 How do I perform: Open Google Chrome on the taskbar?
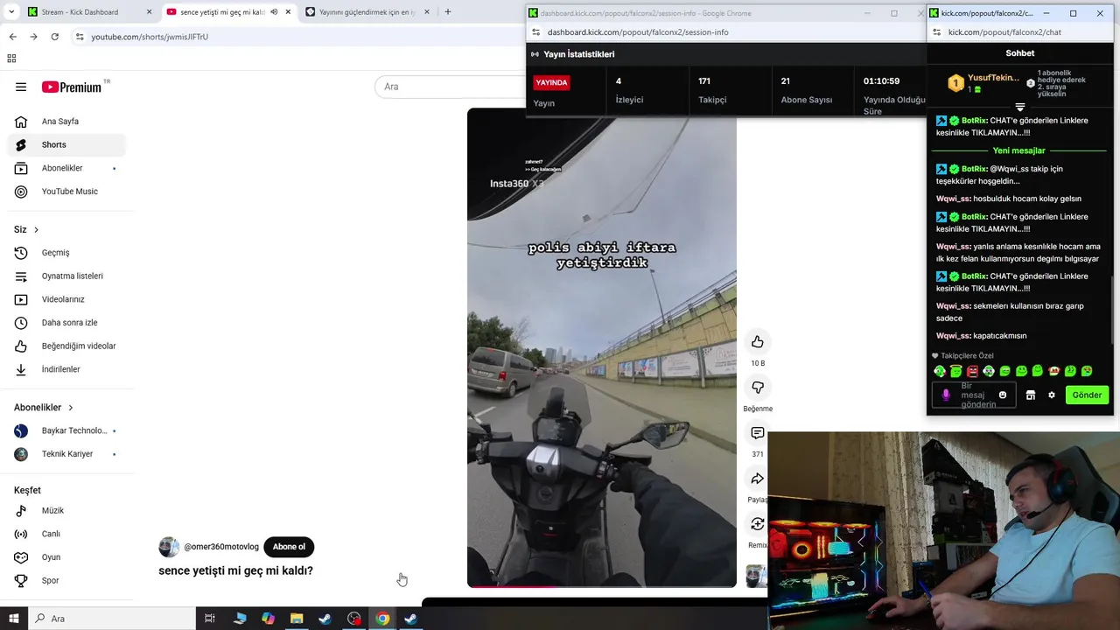click(x=382, y=619)
